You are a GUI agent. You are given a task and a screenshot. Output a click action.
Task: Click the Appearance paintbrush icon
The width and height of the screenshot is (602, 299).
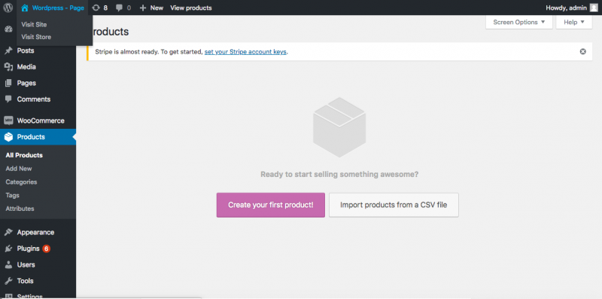(8, 232)
